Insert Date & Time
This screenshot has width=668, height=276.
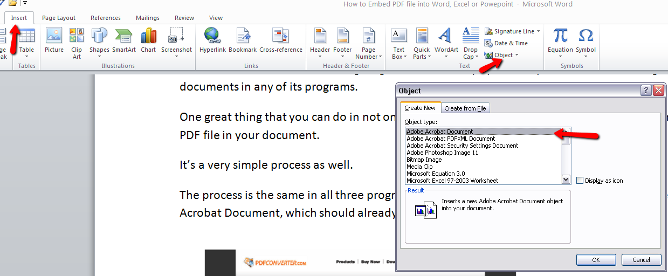pyautogui.click(x=506, y=43)
